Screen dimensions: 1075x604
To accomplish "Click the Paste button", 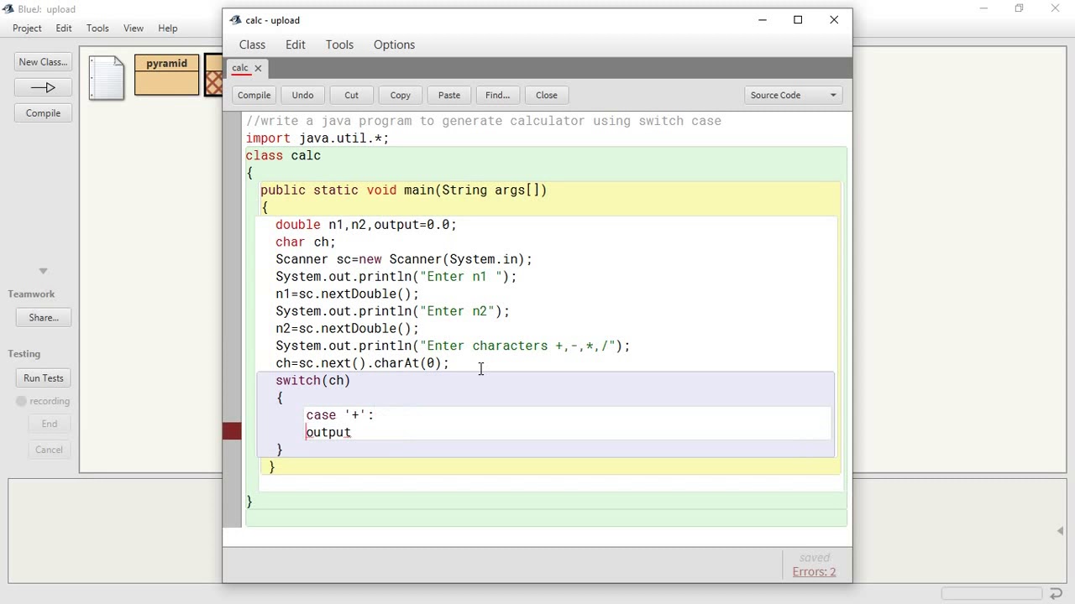I will 448,95.
